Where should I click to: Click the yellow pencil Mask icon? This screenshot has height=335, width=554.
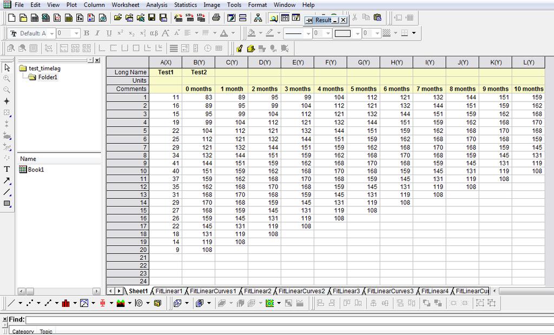[x=240, y=49]
